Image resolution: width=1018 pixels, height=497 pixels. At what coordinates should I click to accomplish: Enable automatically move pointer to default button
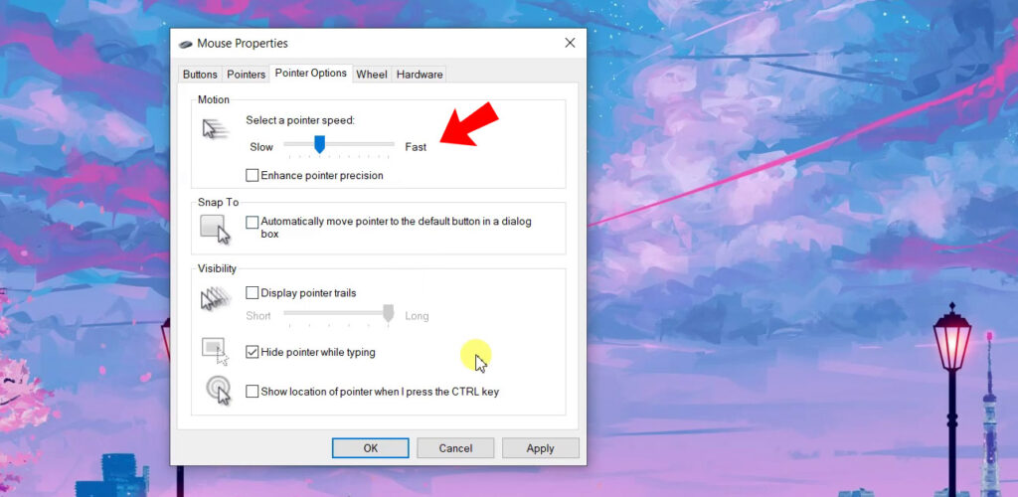click(x=252, y=222)
